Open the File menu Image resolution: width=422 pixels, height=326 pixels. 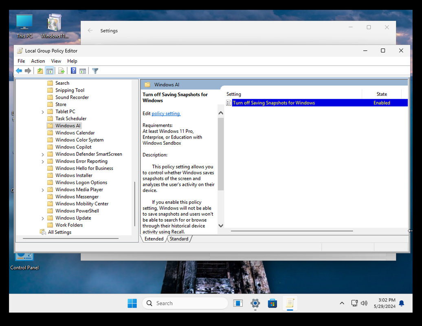[21, 61]
